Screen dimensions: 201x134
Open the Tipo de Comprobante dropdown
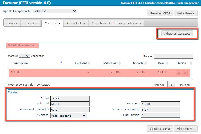point(55,11)
